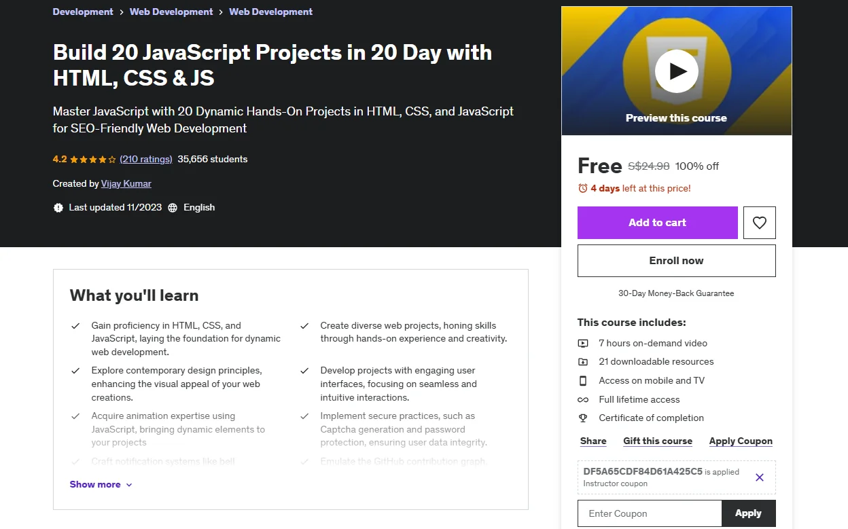Click Apply Coupon link
Screen dimensions: 848x529
coord(741,441)
